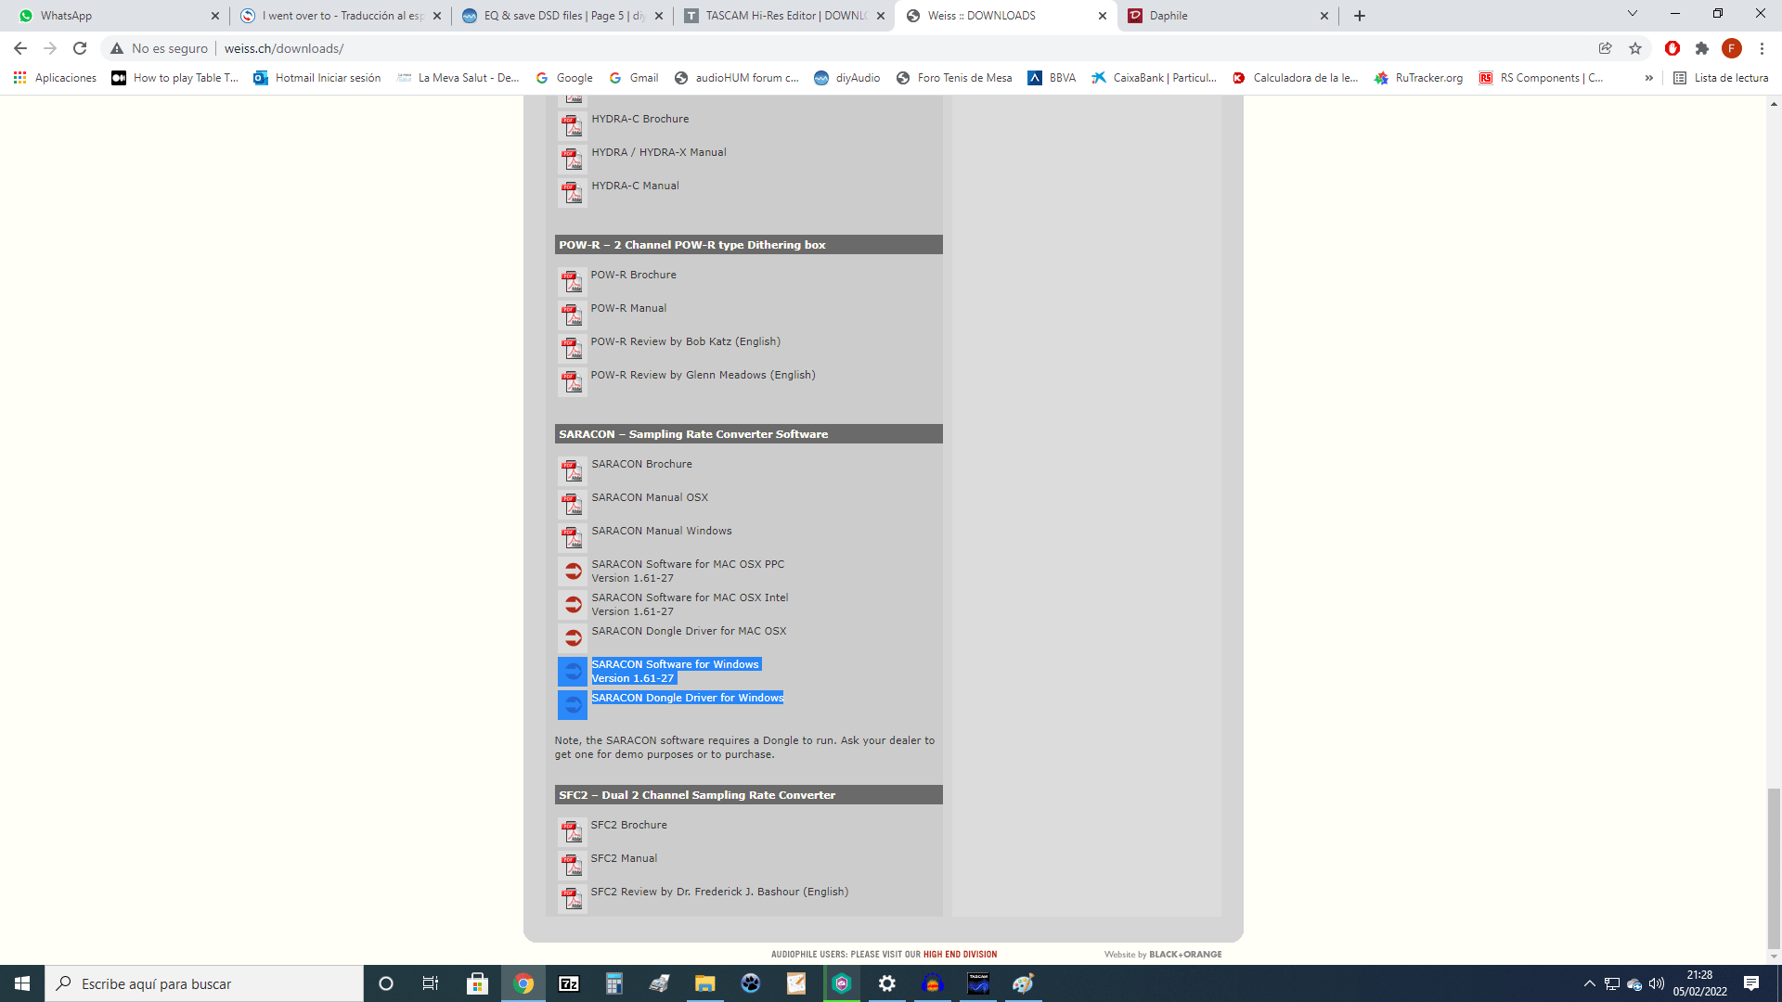The width and height of the screenshot is (1782, 1002).
Task: Go back to the previous page
Action: [x=20, y=48]
